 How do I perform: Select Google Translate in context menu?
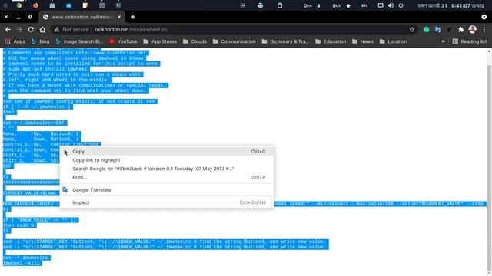[x=167, y=190]
